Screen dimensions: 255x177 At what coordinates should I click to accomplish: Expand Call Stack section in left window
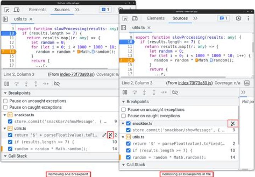coord(5,156)
